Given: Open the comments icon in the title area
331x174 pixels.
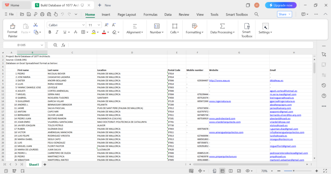Looking at the screenshot, I should click(x=303, y=14).
